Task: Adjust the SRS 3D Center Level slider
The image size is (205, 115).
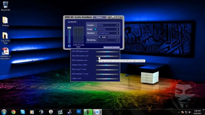Action: (107, 56)
